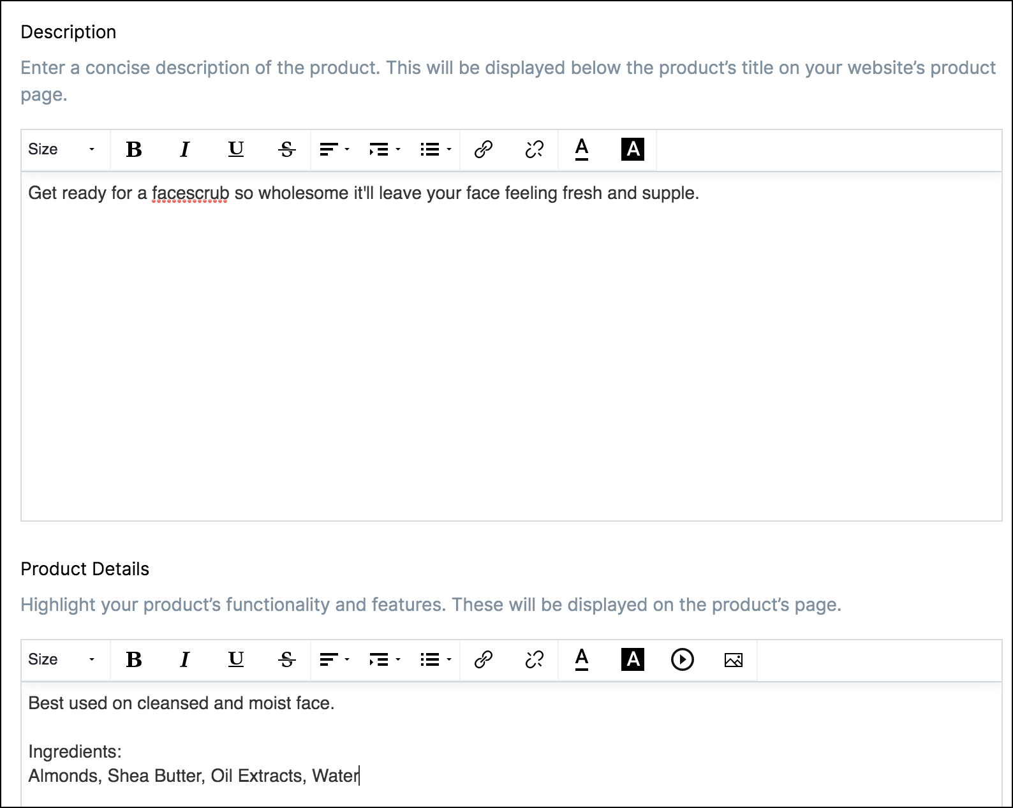Toggle bold in Product Details toolbar

coord(134,659)
